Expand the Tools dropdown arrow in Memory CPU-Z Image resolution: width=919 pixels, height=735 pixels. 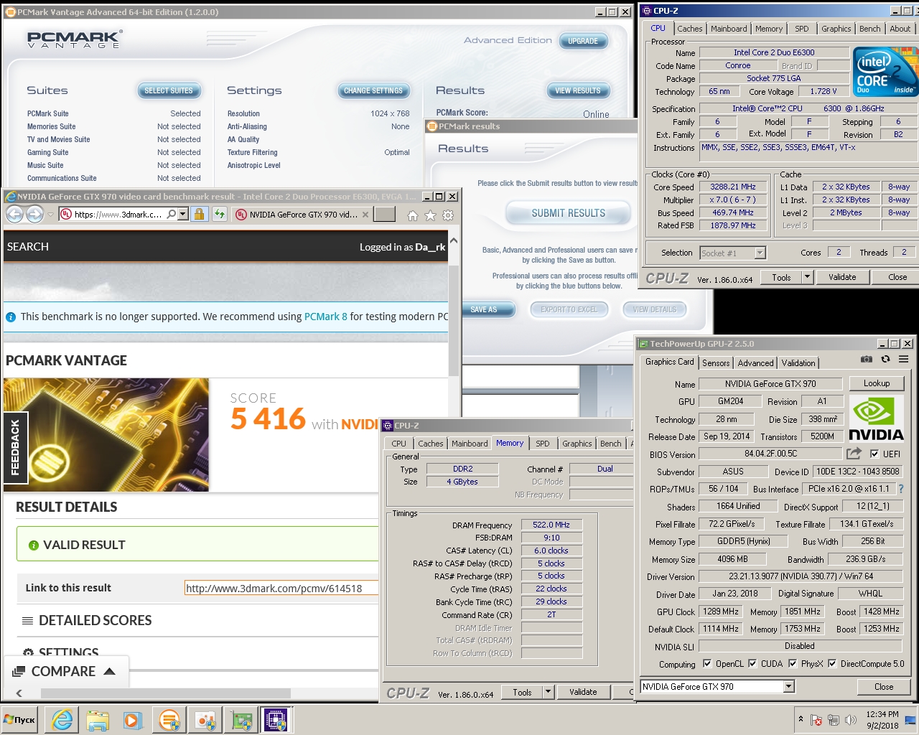tap(548, 692)
